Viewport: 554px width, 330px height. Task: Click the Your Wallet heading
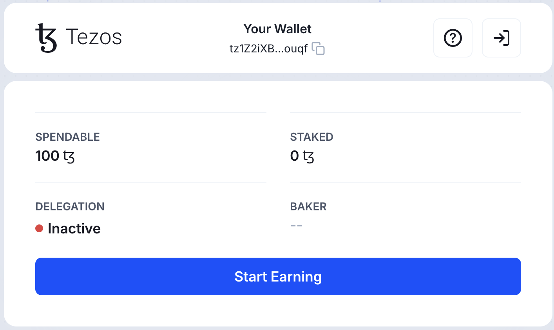pos(277,29)
